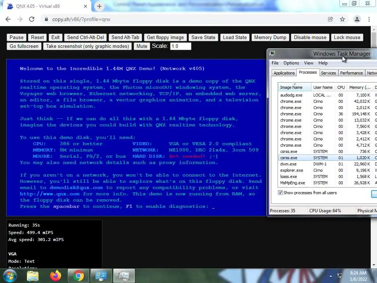Open Chrome three-dot menu
The image size is (377, 283).
[x=369, y=19]
